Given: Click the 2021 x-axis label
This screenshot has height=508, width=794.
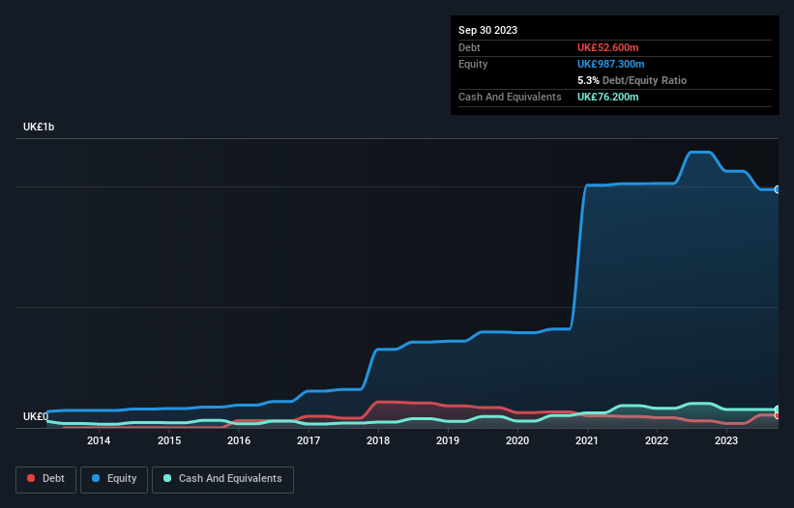Looking at the screenshot, I should pyautogui.click(x=587, y=440).
